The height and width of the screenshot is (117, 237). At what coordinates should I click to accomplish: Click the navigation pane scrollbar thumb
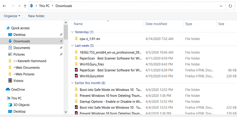tap(66, 32)
